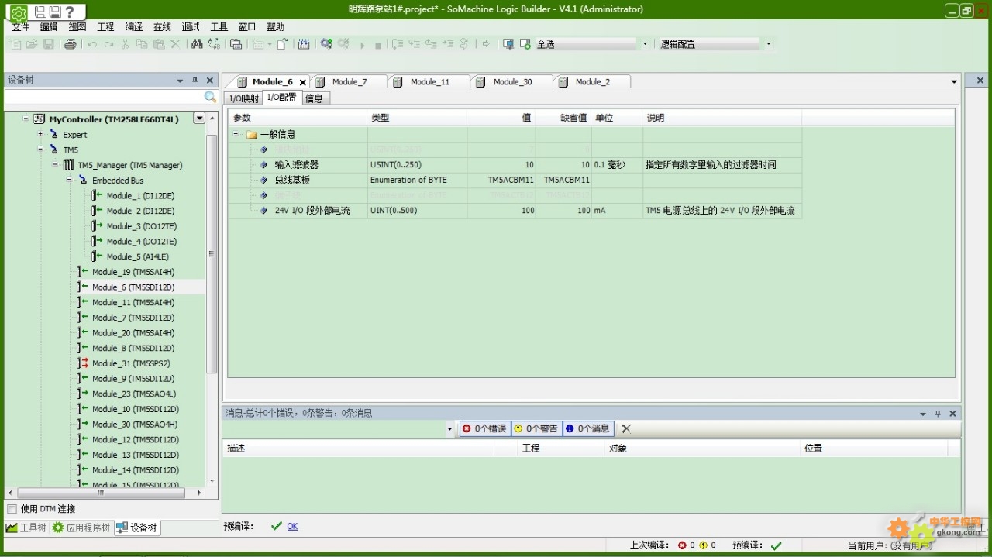Screen dimensions: 992x557
Task: Open the MyController dropdown button
Action: coord(199,119)
